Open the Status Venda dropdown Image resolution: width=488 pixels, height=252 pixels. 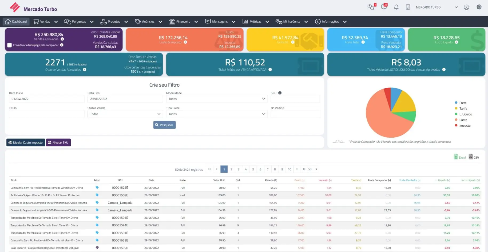(125, 114)
